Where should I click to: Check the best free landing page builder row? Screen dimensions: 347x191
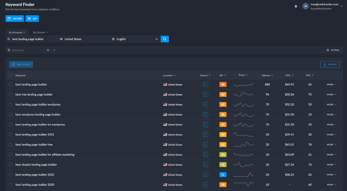tap(10, 94)
